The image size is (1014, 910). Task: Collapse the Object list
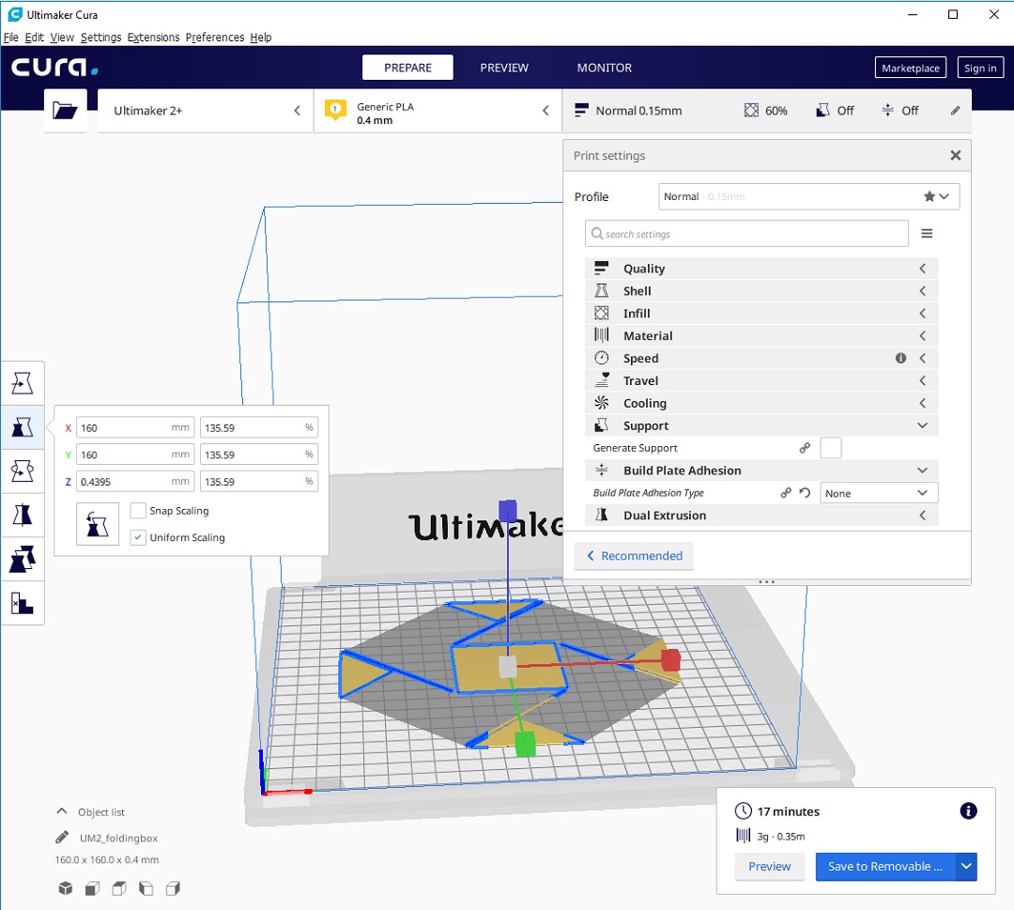click(x=62, y=811)
